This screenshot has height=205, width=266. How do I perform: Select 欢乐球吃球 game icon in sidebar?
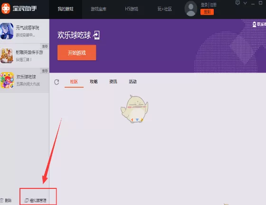7,80
